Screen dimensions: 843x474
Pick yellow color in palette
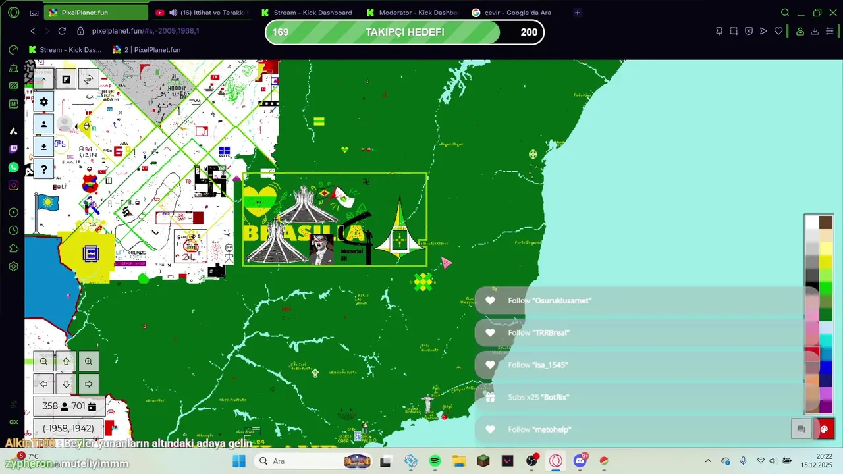click(x=826, y=262)
